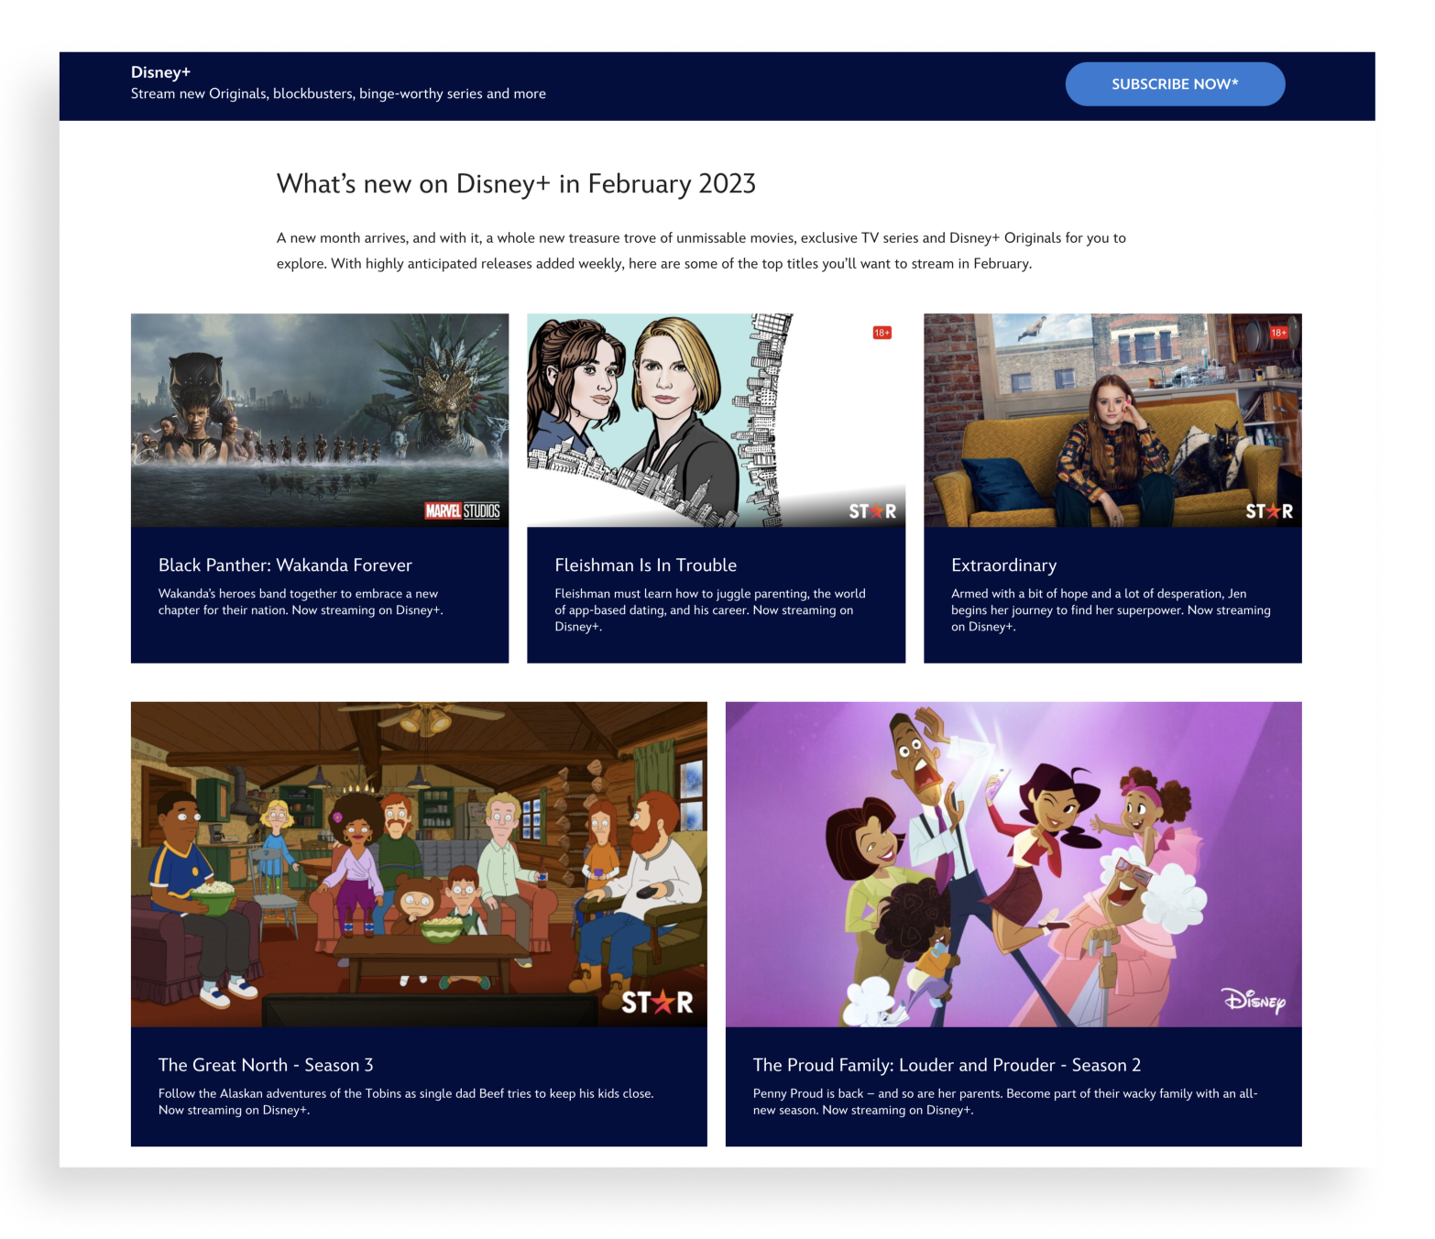
Task: Select the Black Panther: Wakanda Forever title
Action: [x=285, y=565]
